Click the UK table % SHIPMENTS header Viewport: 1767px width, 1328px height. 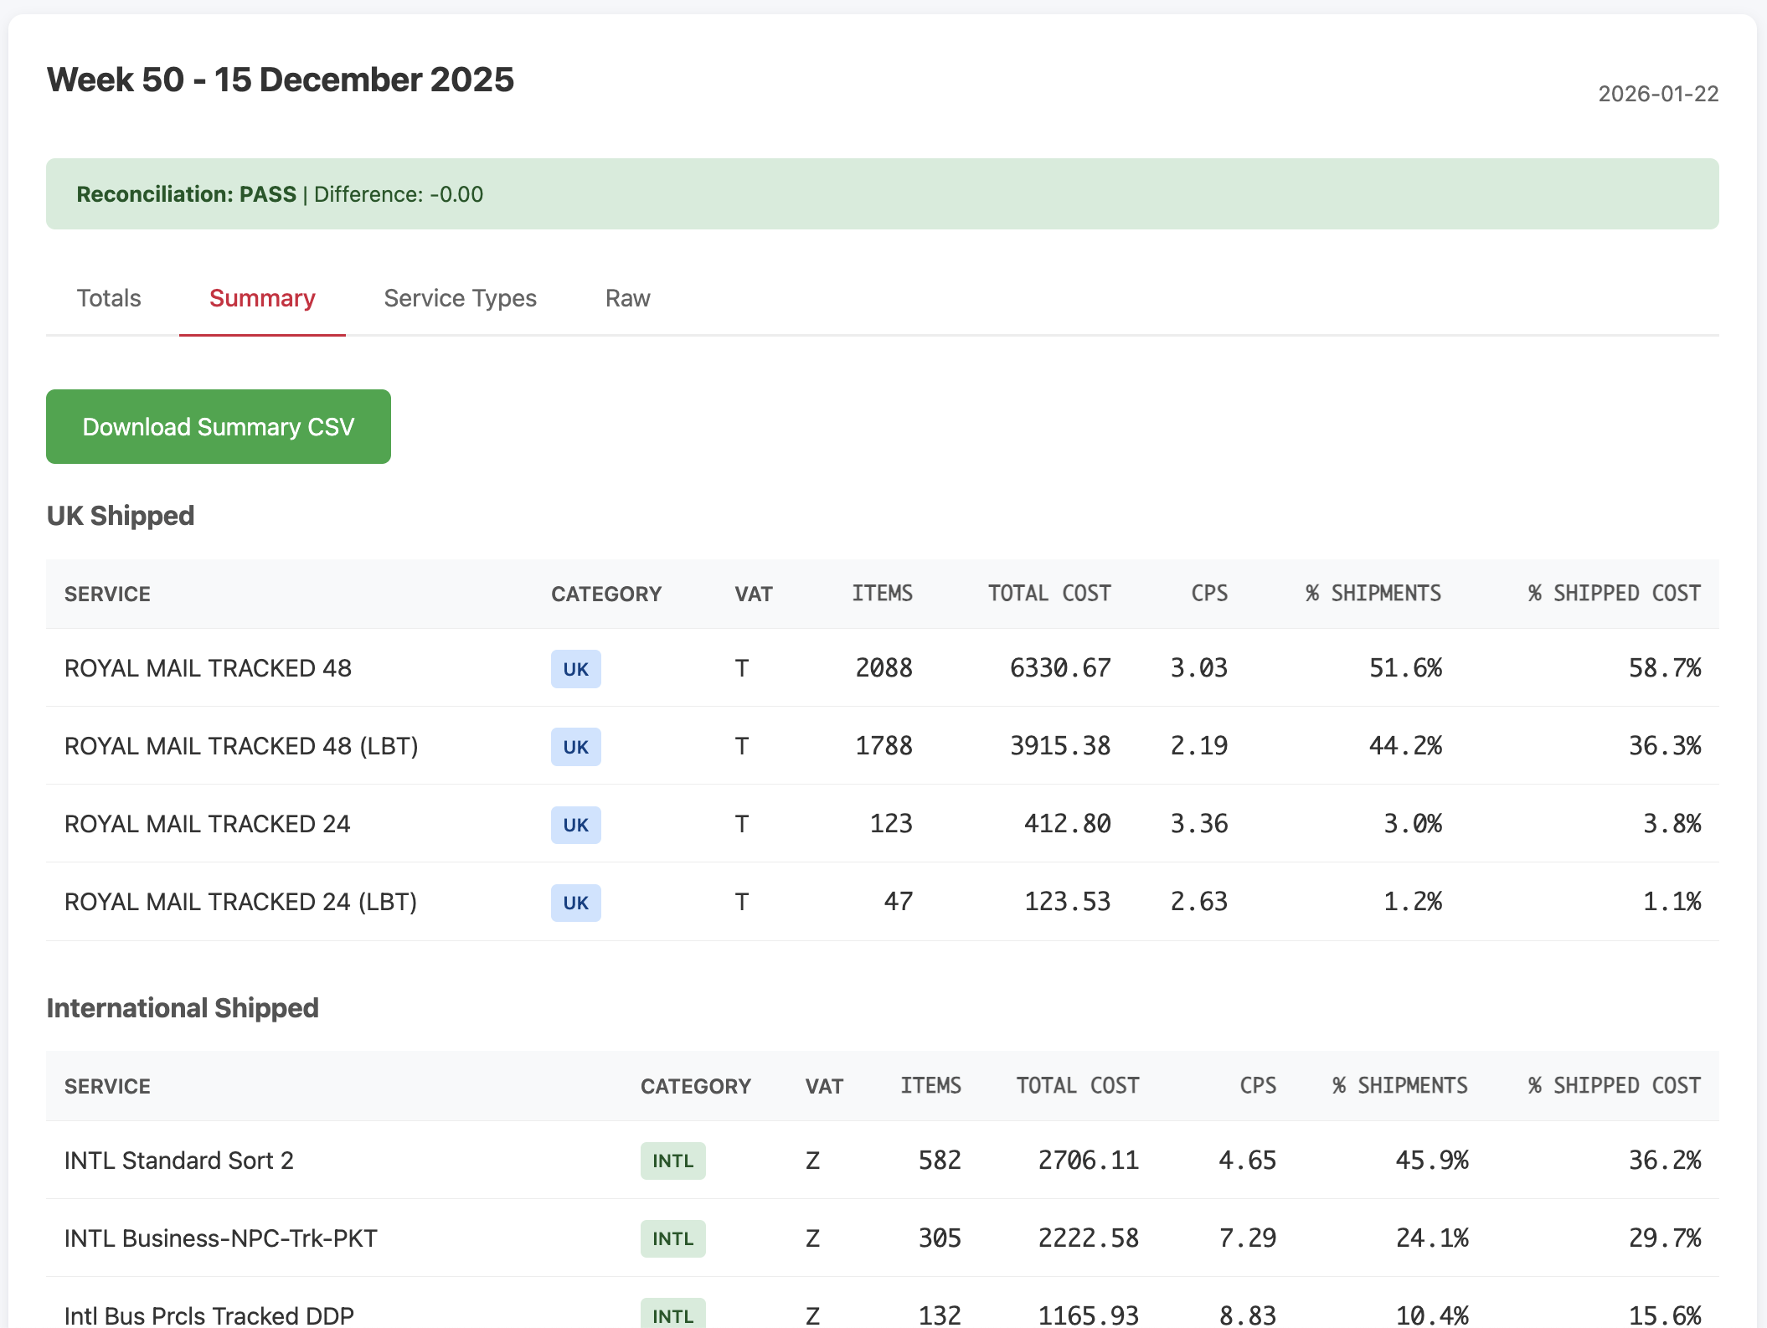(x=1373, y=594)
